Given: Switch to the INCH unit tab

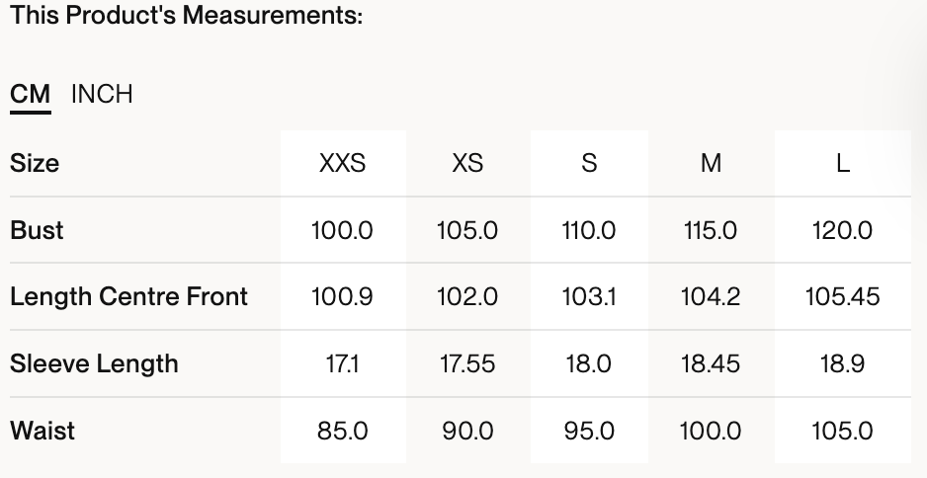Looking at the screenshot, I should (x=102, y=95).
